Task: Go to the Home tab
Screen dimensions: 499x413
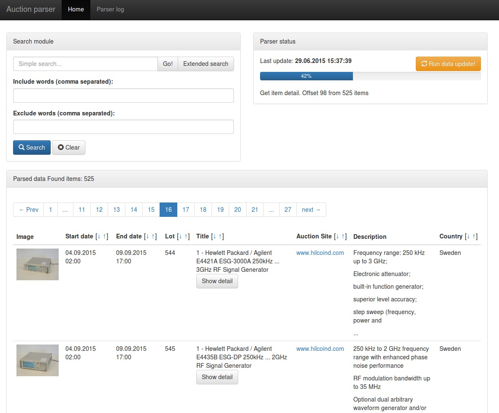Action: pos(76,9)
